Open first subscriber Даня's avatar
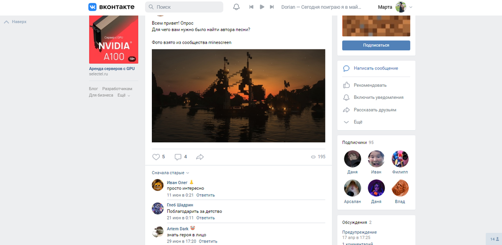 click(x=352, y=159)
